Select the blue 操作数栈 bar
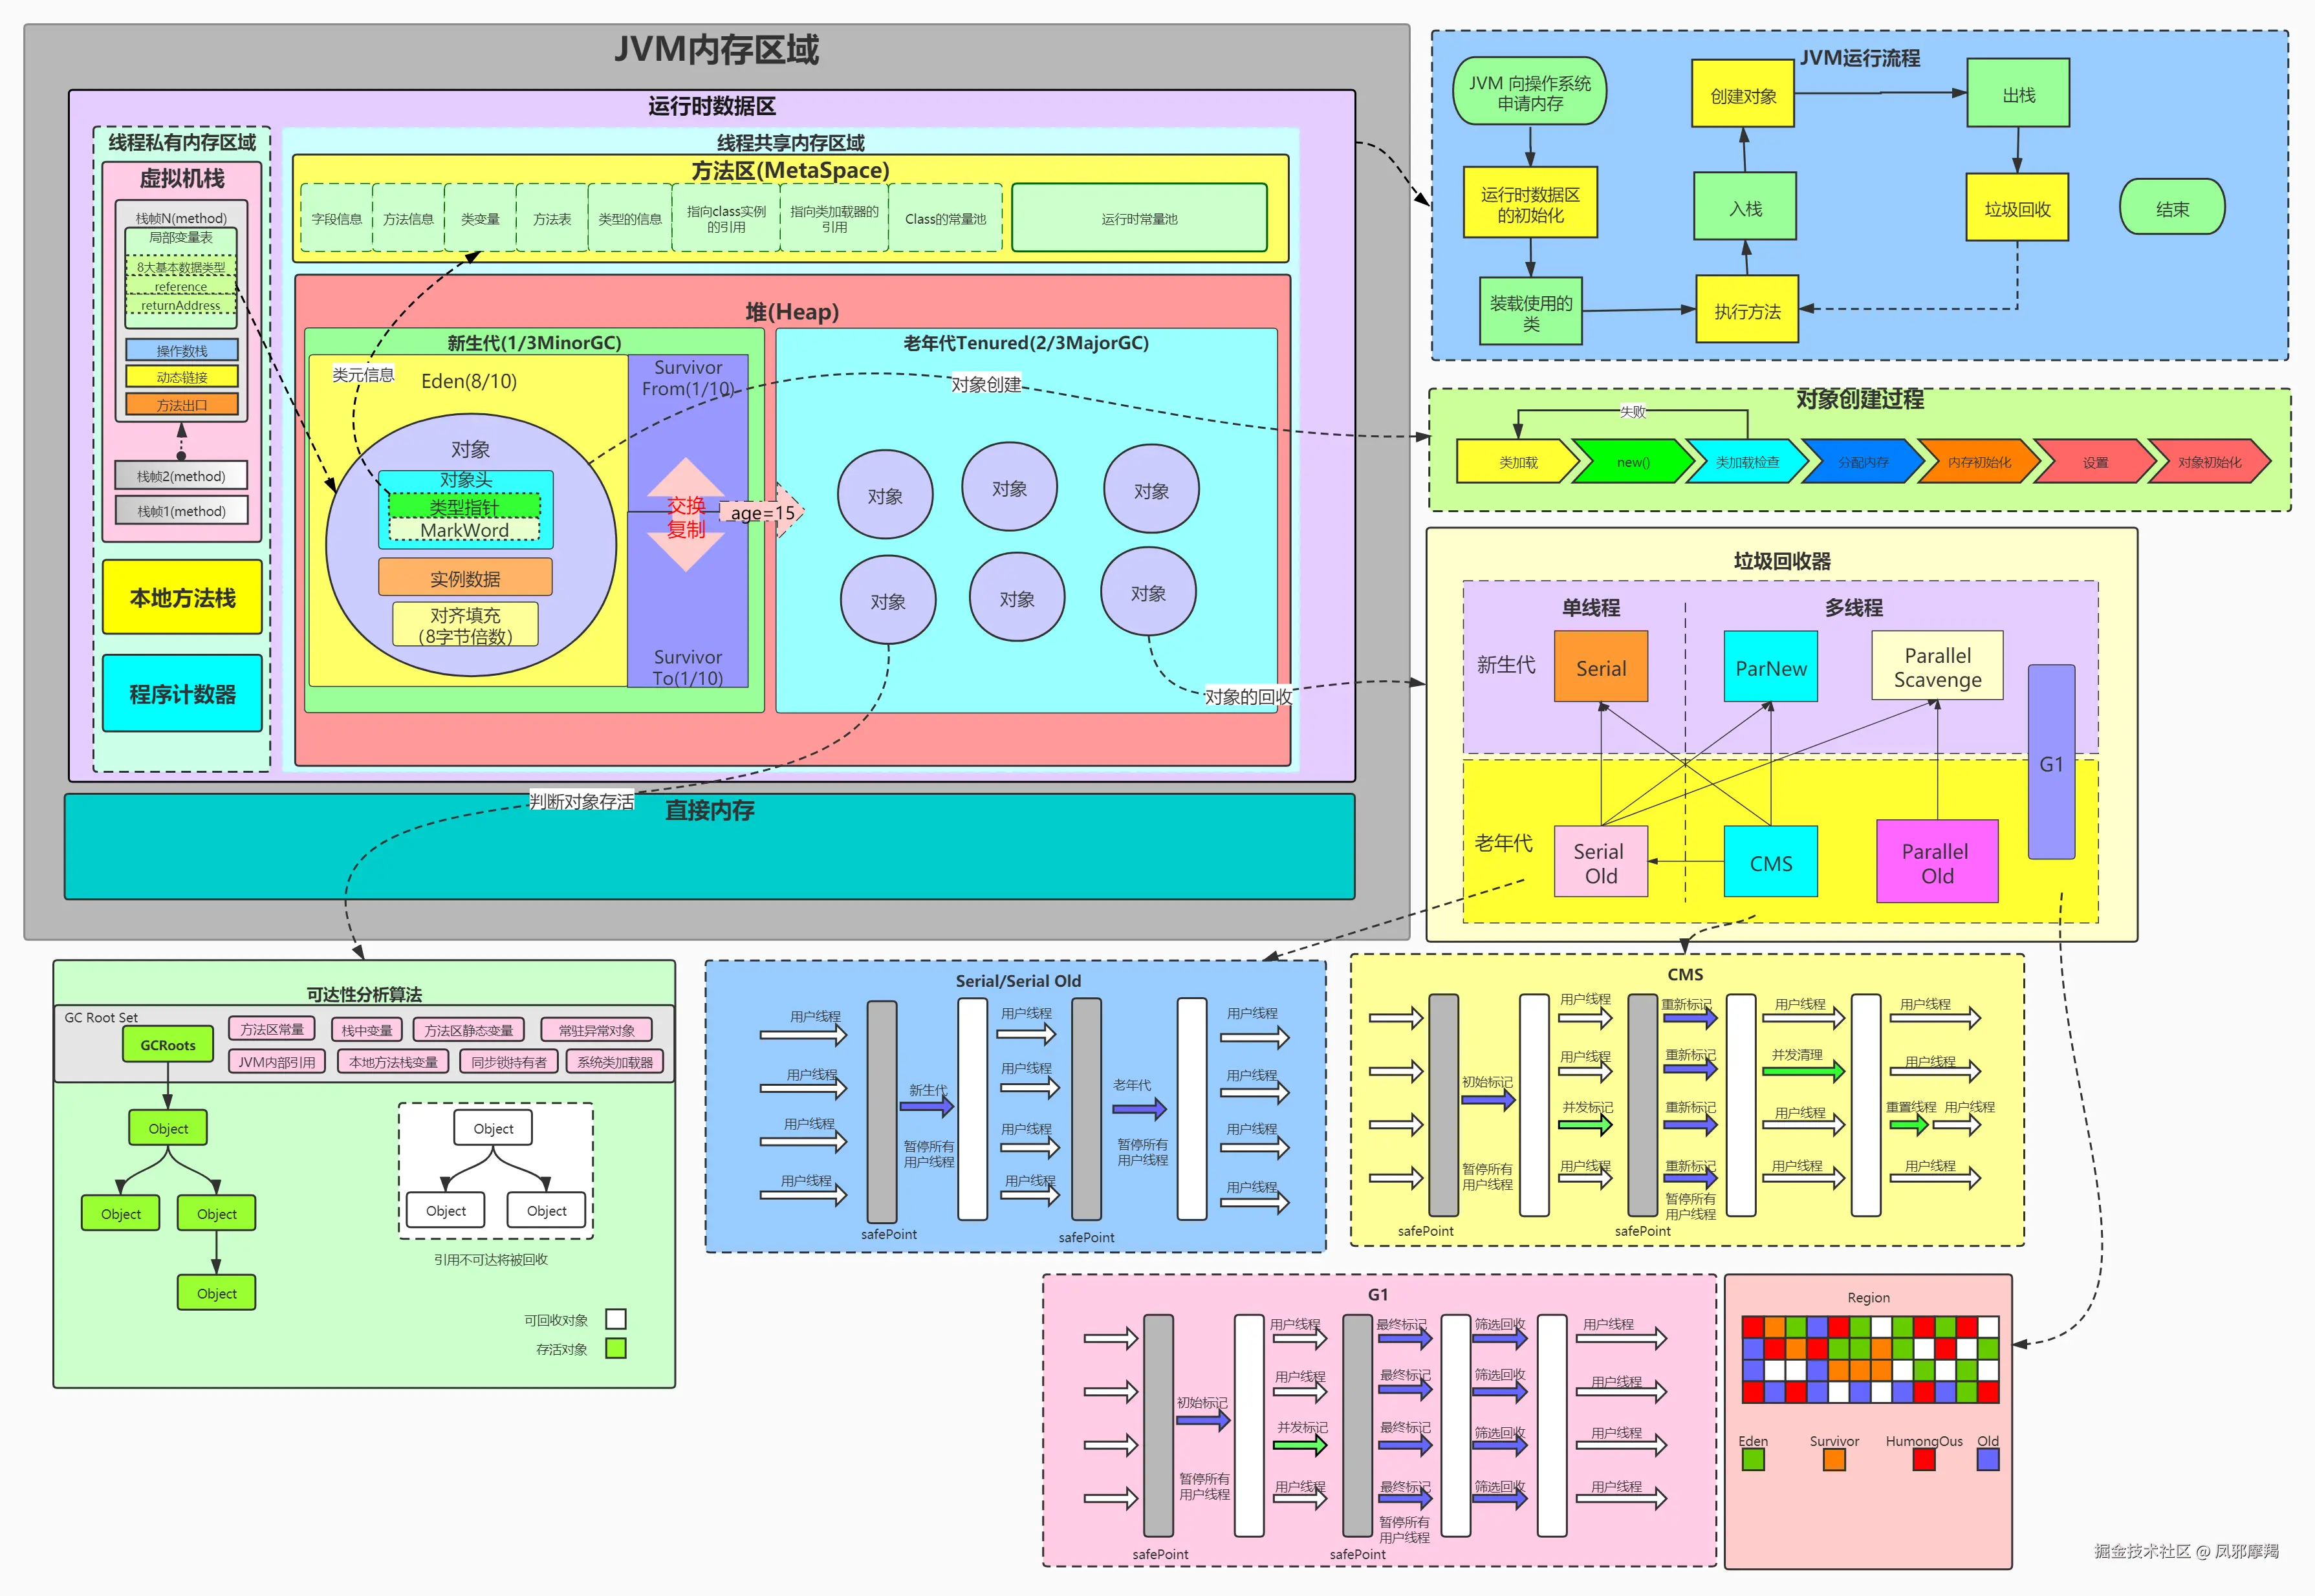 tap(182, 350)
